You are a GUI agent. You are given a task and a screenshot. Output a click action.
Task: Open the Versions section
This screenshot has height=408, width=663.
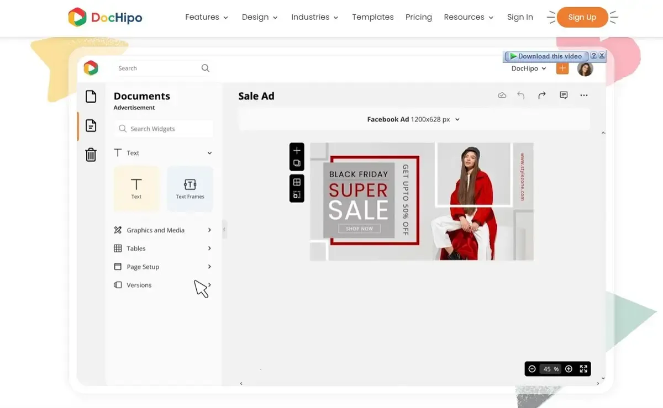(x=163, y=285)
